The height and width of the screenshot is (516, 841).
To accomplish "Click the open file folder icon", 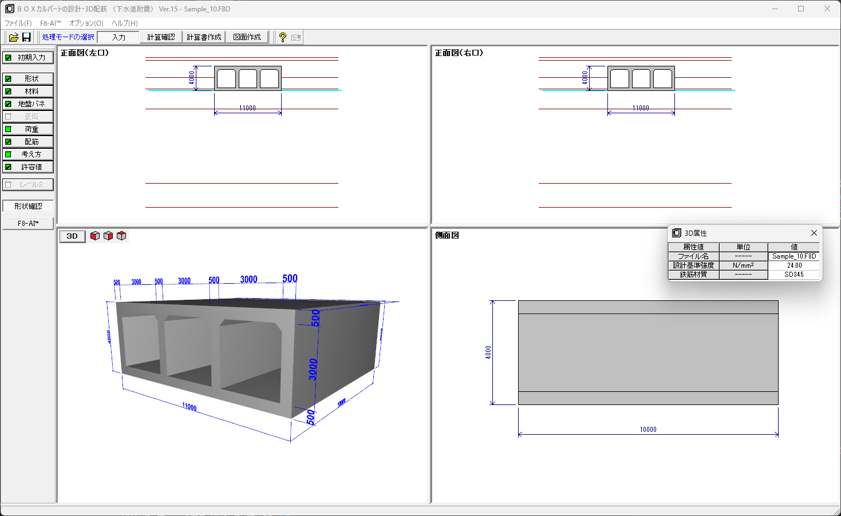I will point(14,37).
